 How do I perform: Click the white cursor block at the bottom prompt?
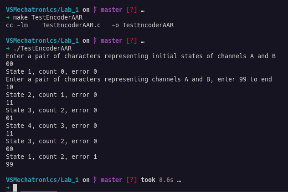click(15, 187)
